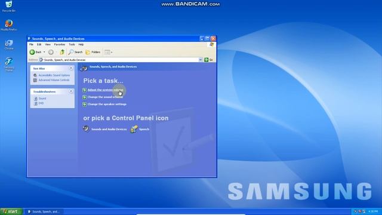Close the Sounds, Speech, and Audio Devices window

tap(213, 38)
